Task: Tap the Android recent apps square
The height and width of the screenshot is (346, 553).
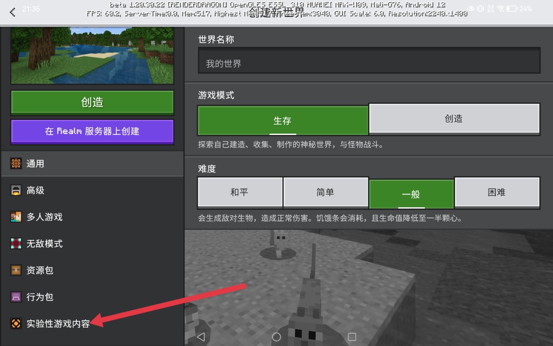Action: [x=352, y=337]
